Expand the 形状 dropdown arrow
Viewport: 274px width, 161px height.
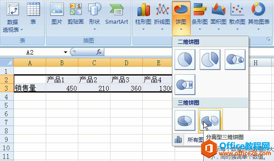[x=94, y=30]
